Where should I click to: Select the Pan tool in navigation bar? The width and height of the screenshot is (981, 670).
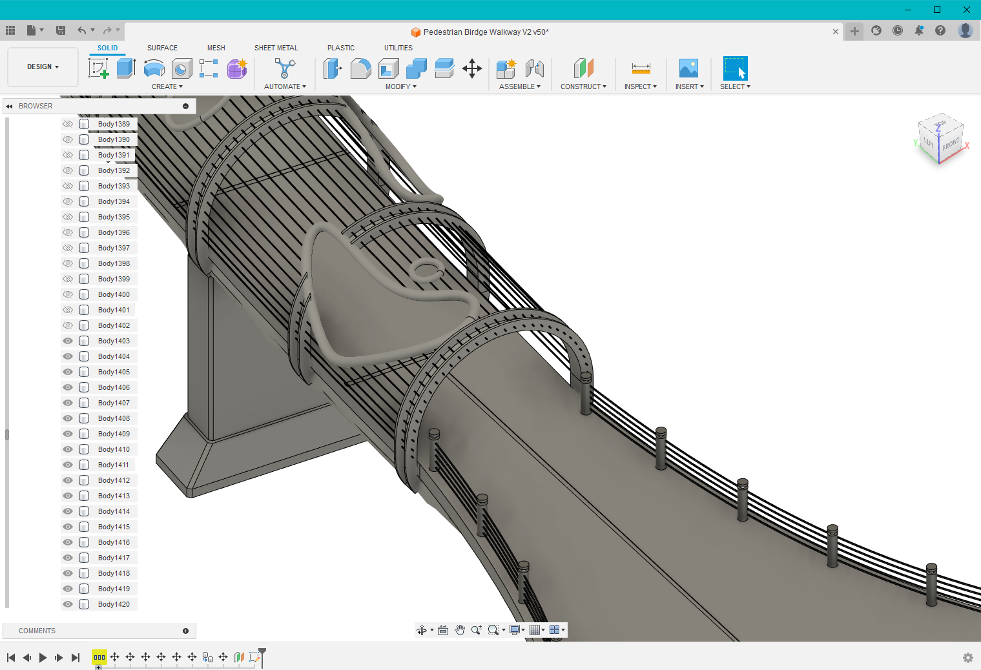pyautogui.click(x=460, y=629)
